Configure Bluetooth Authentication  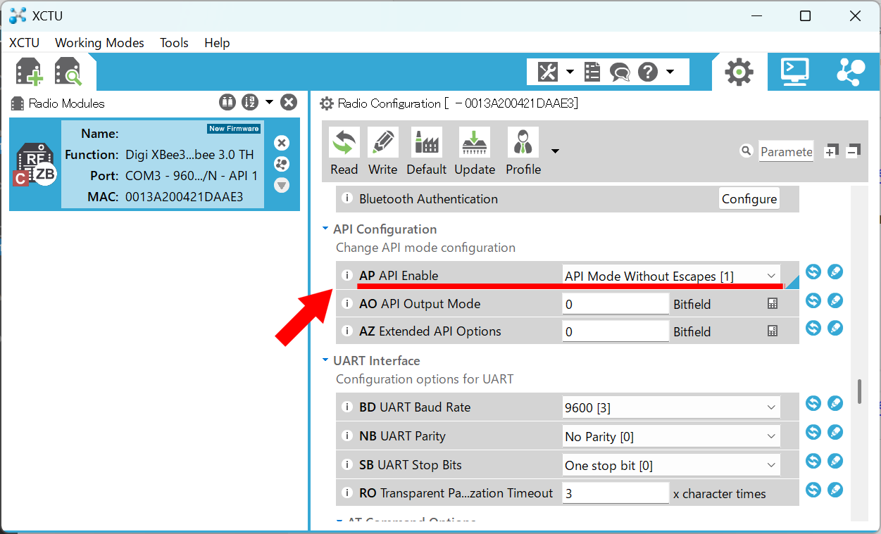[x=749, y=199]
